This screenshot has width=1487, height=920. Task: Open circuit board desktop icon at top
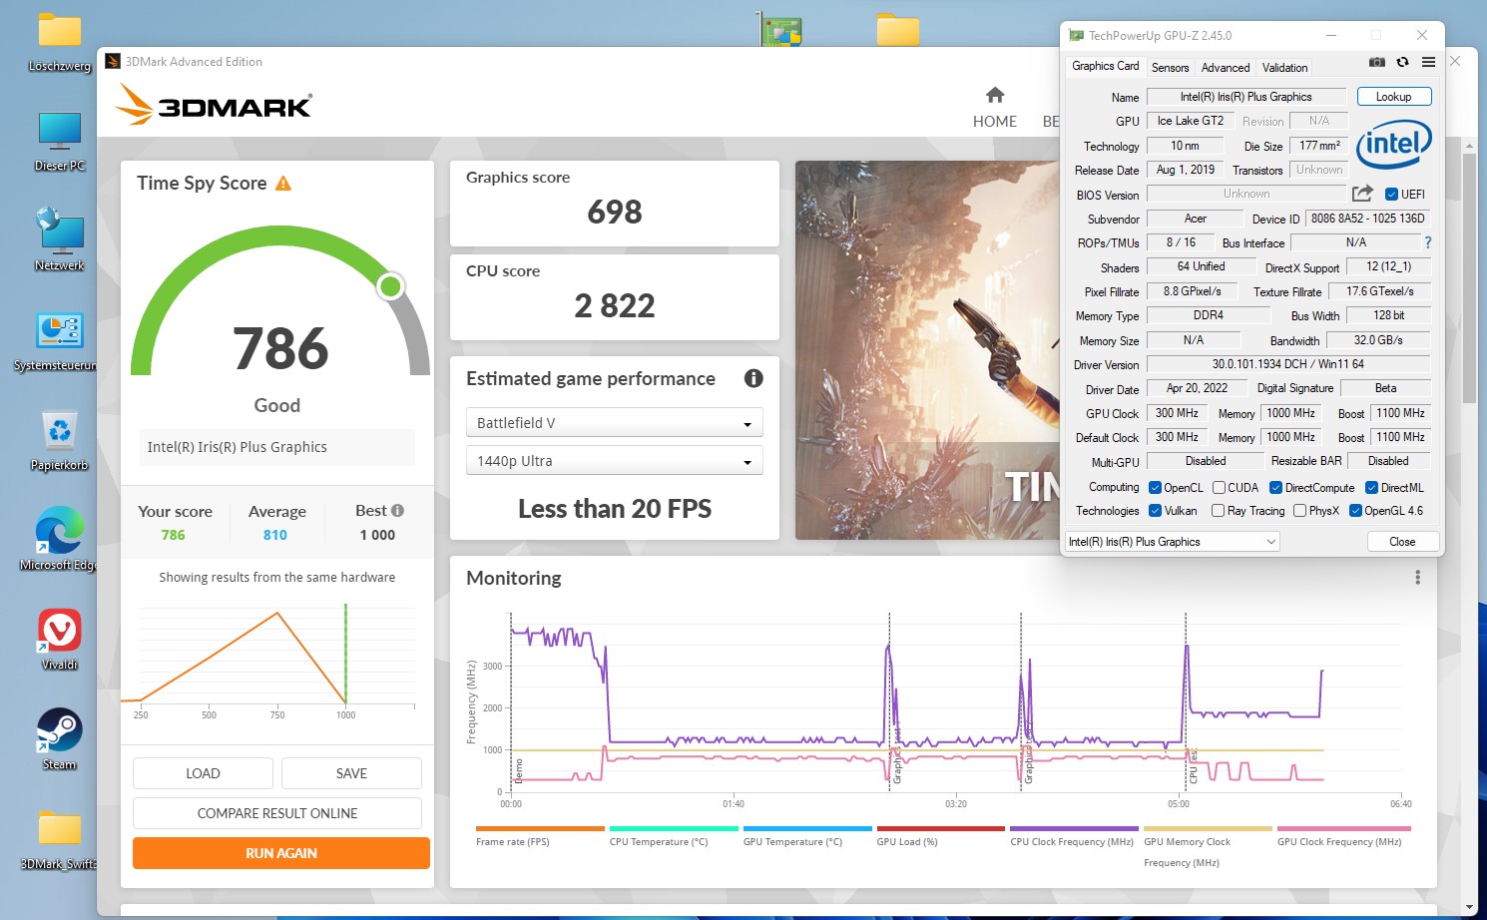[x=781, y=29]
